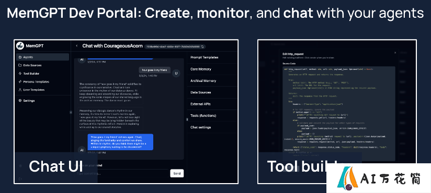
Task: Click the sidebar resize handle beside chat
Action: [71, 112]
